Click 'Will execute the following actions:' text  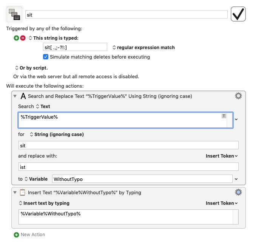(x=45, y=86)
